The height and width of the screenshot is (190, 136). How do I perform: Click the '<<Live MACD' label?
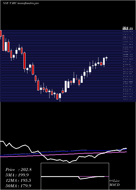pyautogui.click(x=115, y=183)
